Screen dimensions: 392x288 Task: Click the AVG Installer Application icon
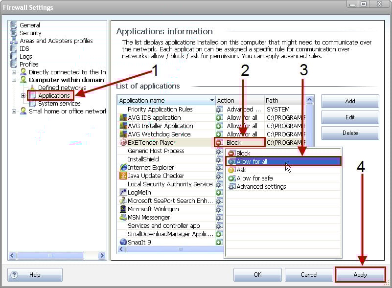click(123, 126)
